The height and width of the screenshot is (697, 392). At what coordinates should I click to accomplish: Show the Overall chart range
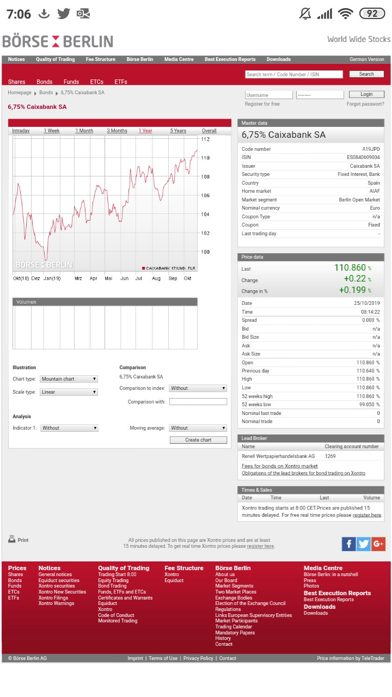[209, 131]
